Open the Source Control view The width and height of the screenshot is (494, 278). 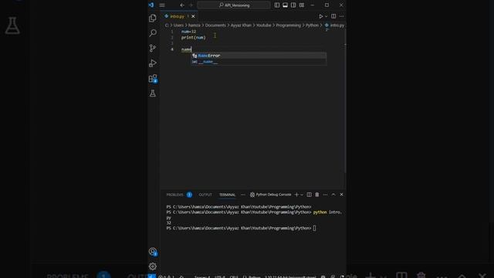pos(153,48)
